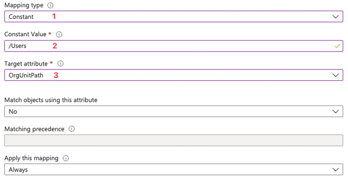Open the Match objects using this attribute dropdown
The height and width of the screenshot is (180, 348).
[336, 111]
